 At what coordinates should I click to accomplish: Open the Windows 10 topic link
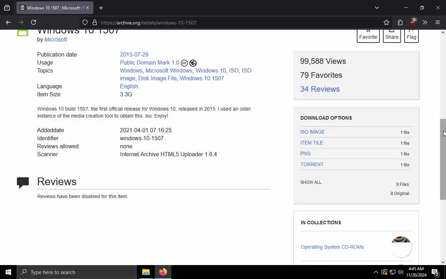(x=210, y=70)
